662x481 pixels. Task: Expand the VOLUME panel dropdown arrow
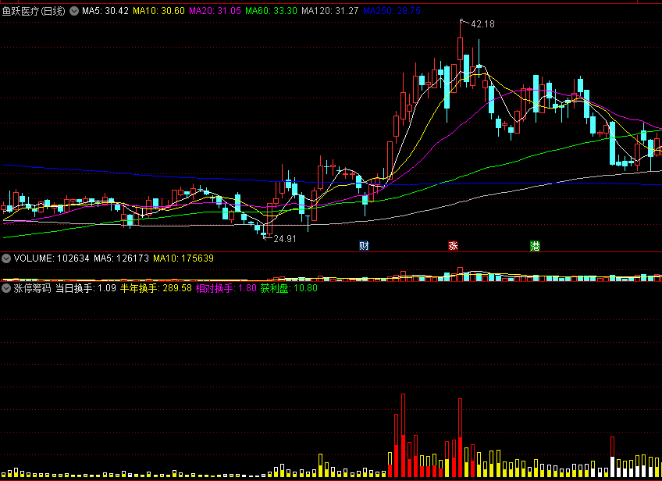(6, 258)
